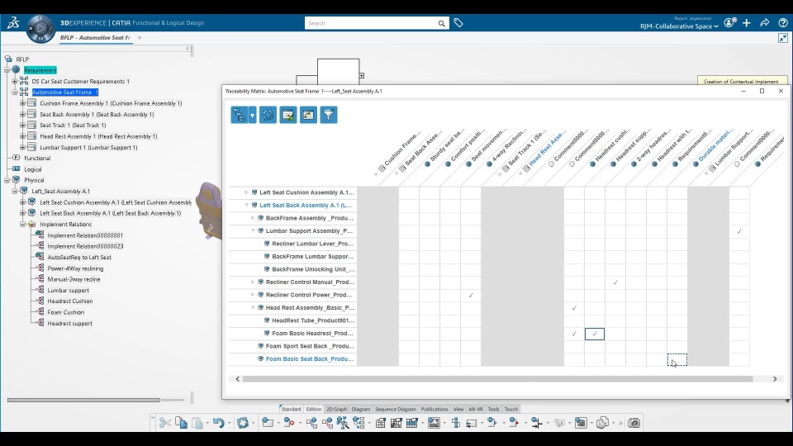
Task: Open the Help question mark icon
Action: [x=783, y=23]
